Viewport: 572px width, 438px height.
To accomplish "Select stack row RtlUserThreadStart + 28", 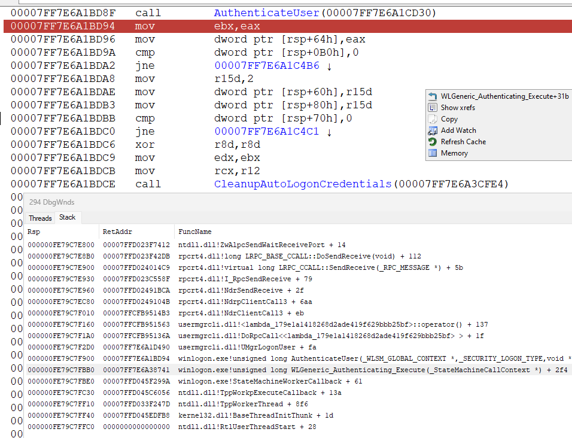I will 299,427.
